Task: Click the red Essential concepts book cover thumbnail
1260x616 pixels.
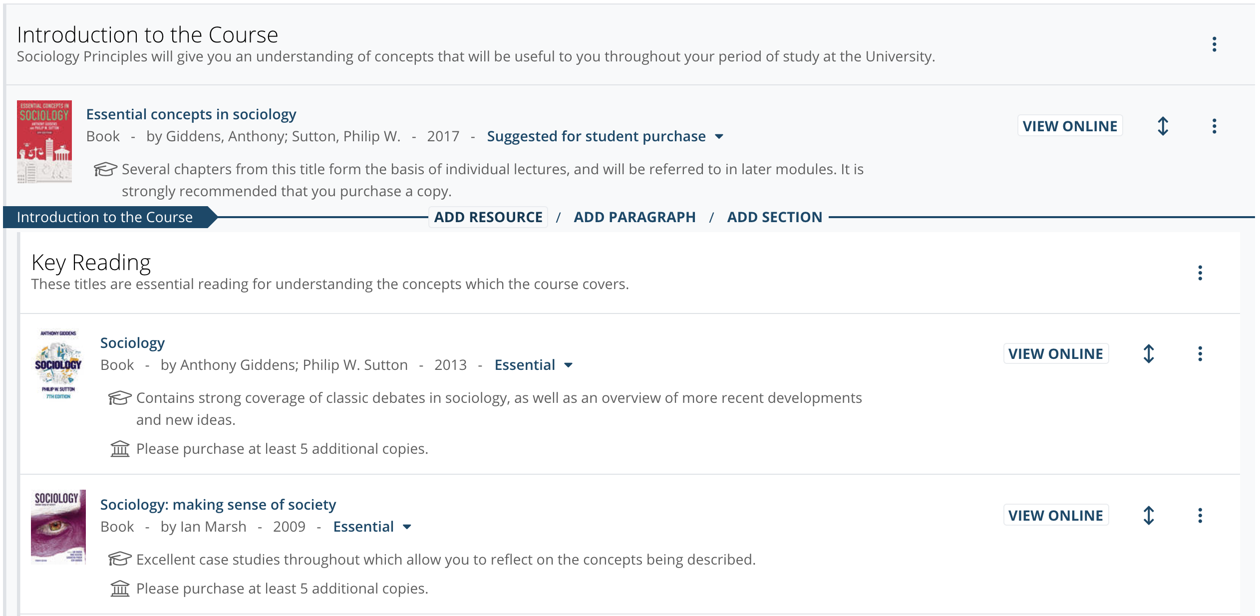Action: tap(44, 142)
